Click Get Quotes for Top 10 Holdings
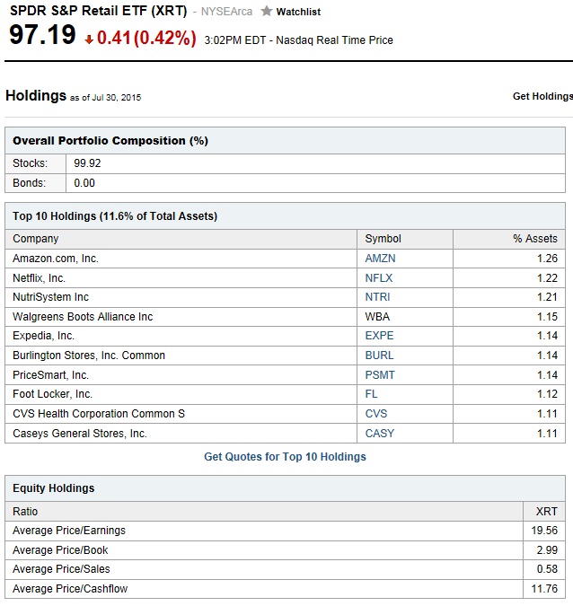 [285, 457]
